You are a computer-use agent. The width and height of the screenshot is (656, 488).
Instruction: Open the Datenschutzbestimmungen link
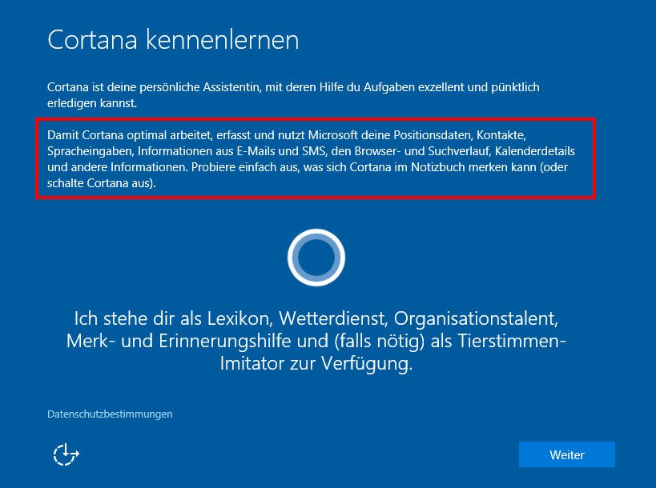pos(110,414)
